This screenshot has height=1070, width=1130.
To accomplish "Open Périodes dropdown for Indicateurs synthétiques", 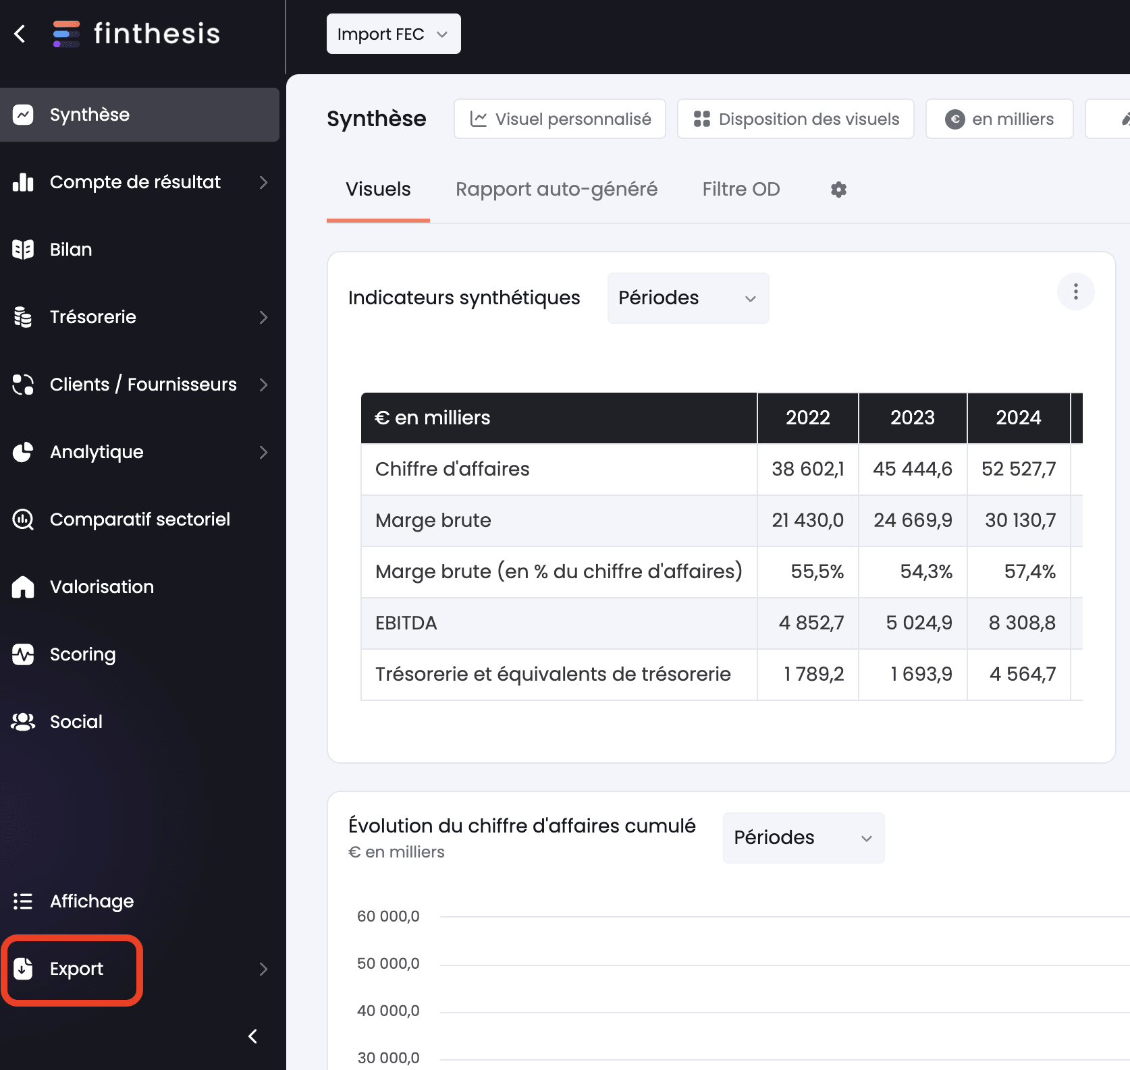I will (x=688, y=298).
